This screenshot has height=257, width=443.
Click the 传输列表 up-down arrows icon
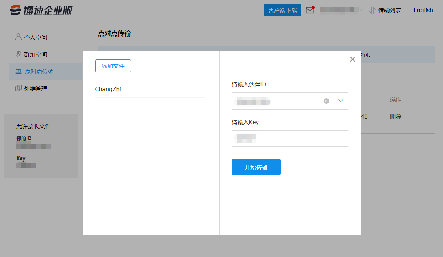coord(372,11)
